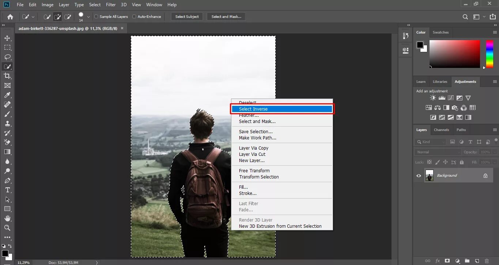Select the Type tool
Image resolution: width=499 pixels, height=265 pixels.
(8, 190)
